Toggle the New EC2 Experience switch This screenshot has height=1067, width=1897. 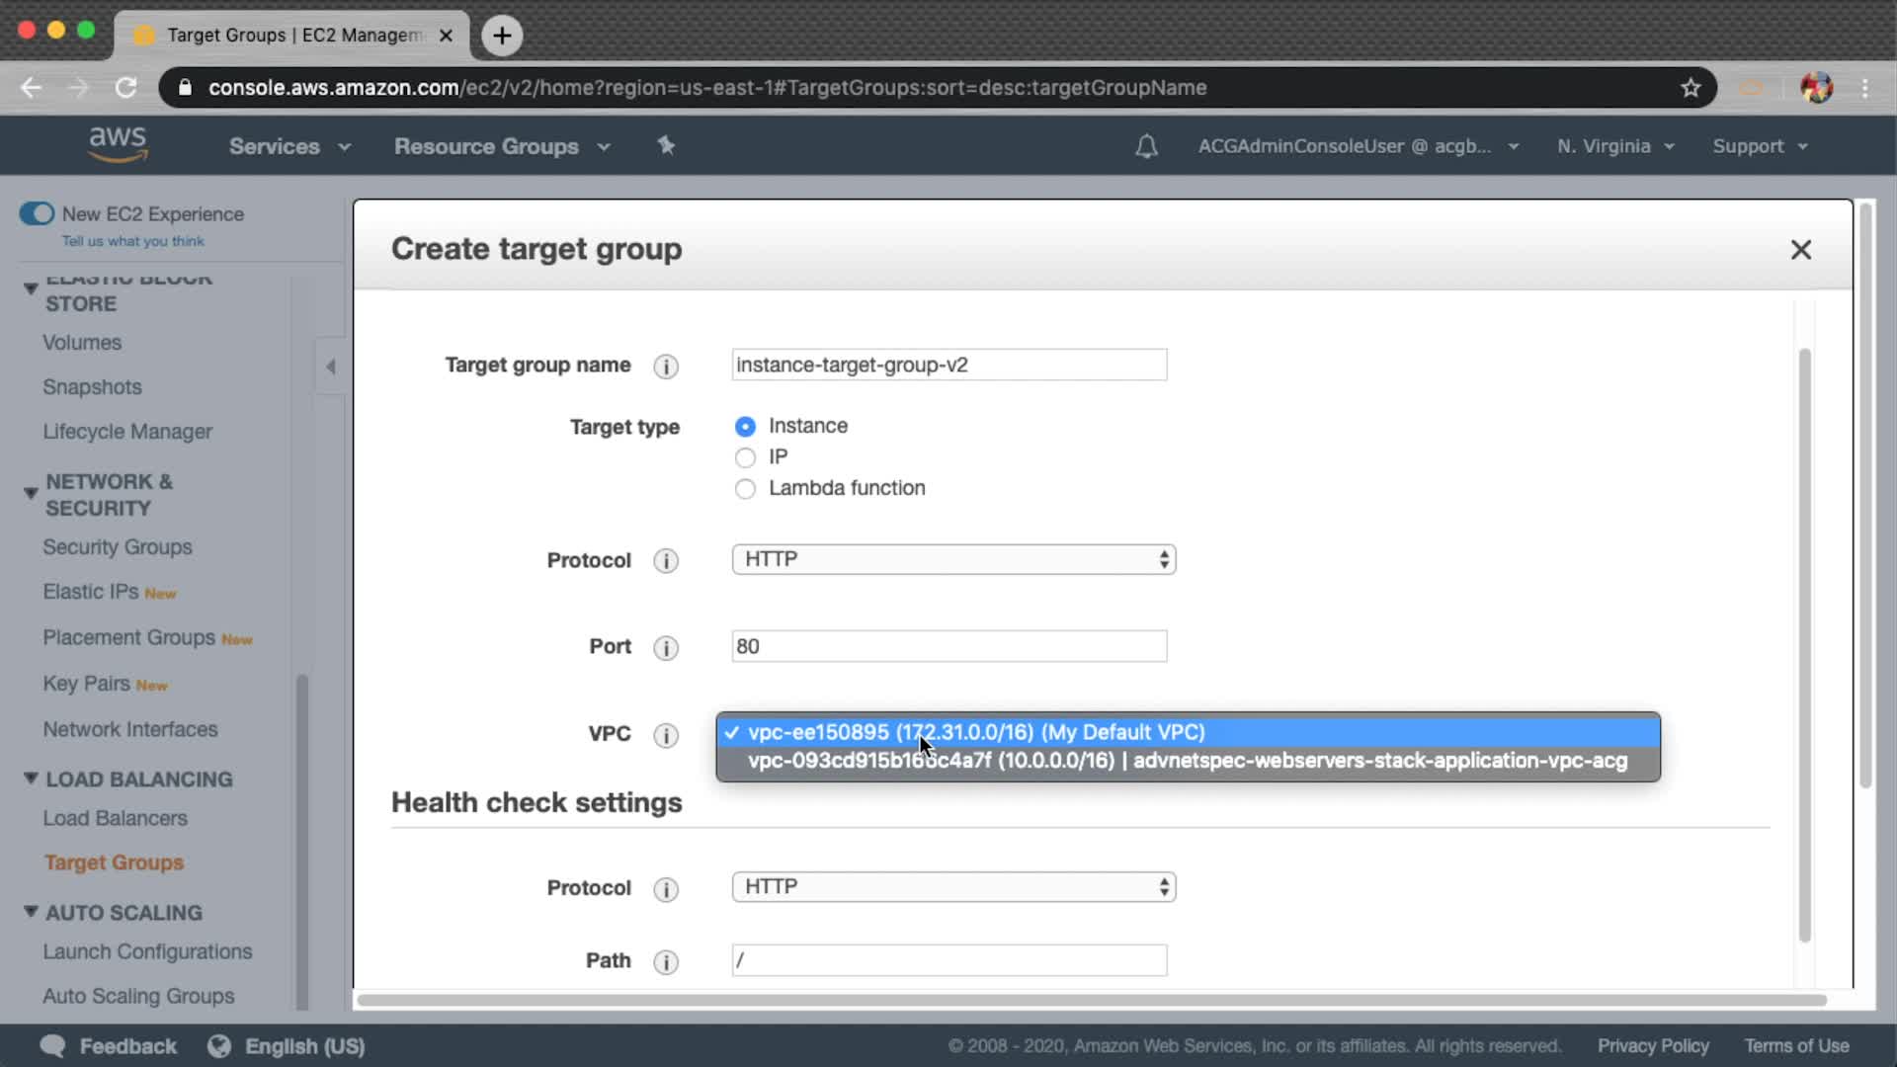[x=38, y=213]
